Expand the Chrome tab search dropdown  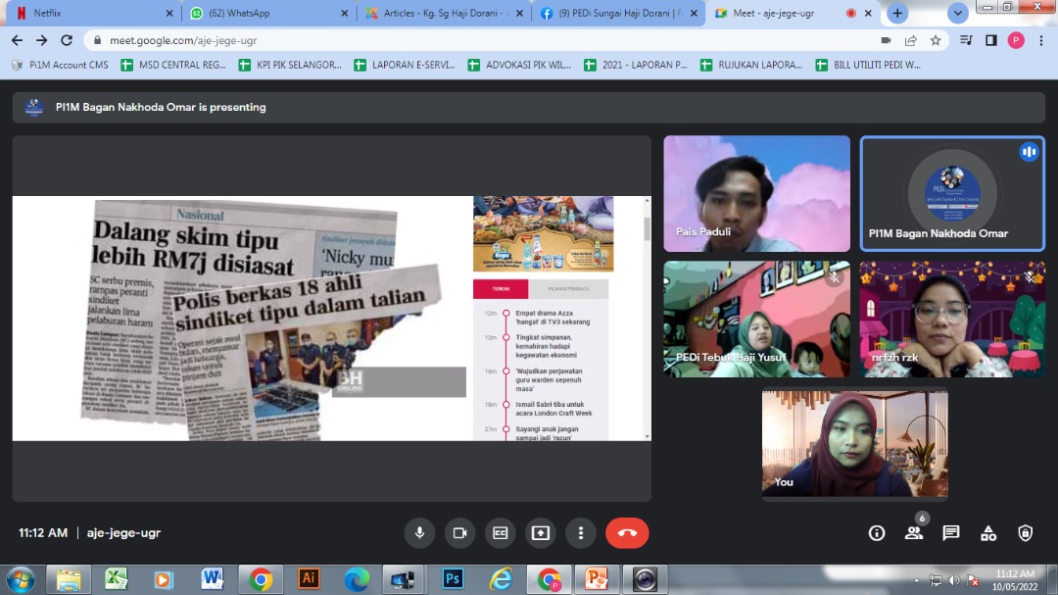coord(958,13)
